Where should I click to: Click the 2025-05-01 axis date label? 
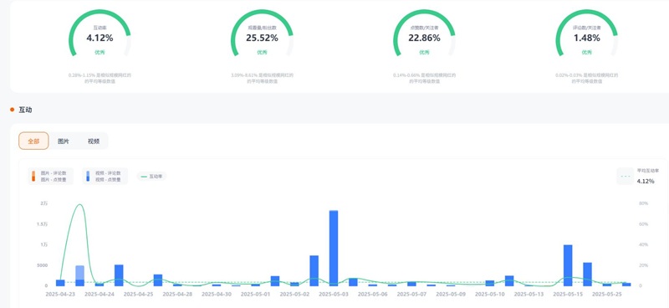pyautogui.click(x=255, y=295)
